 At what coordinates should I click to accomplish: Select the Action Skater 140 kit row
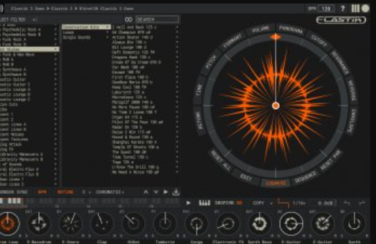(x=145, y=37)
